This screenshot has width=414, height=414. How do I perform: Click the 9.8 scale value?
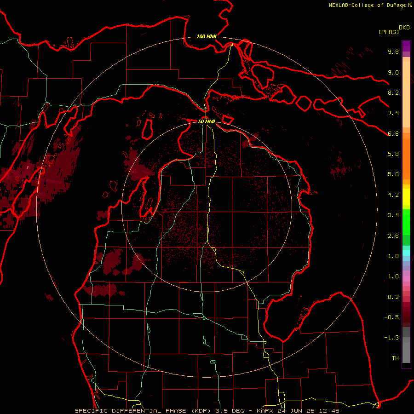coord(393,52)
